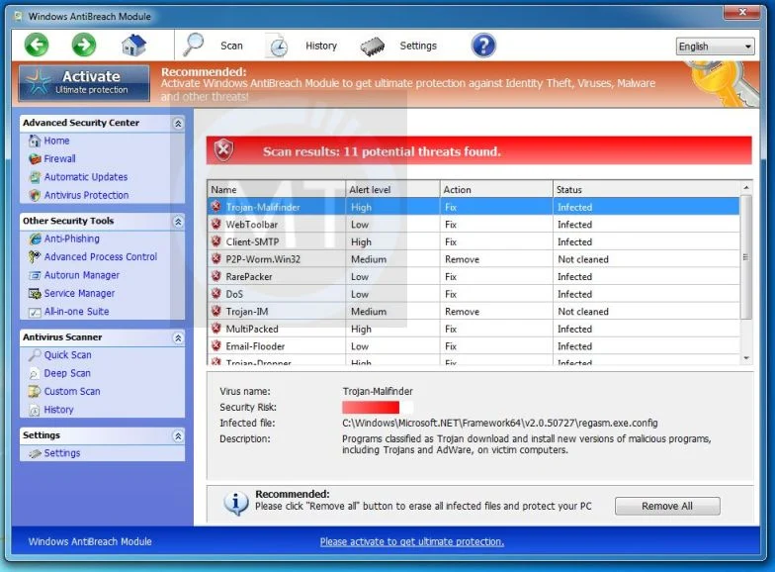Click the Service Manager icon

click(x=35, y=294)
